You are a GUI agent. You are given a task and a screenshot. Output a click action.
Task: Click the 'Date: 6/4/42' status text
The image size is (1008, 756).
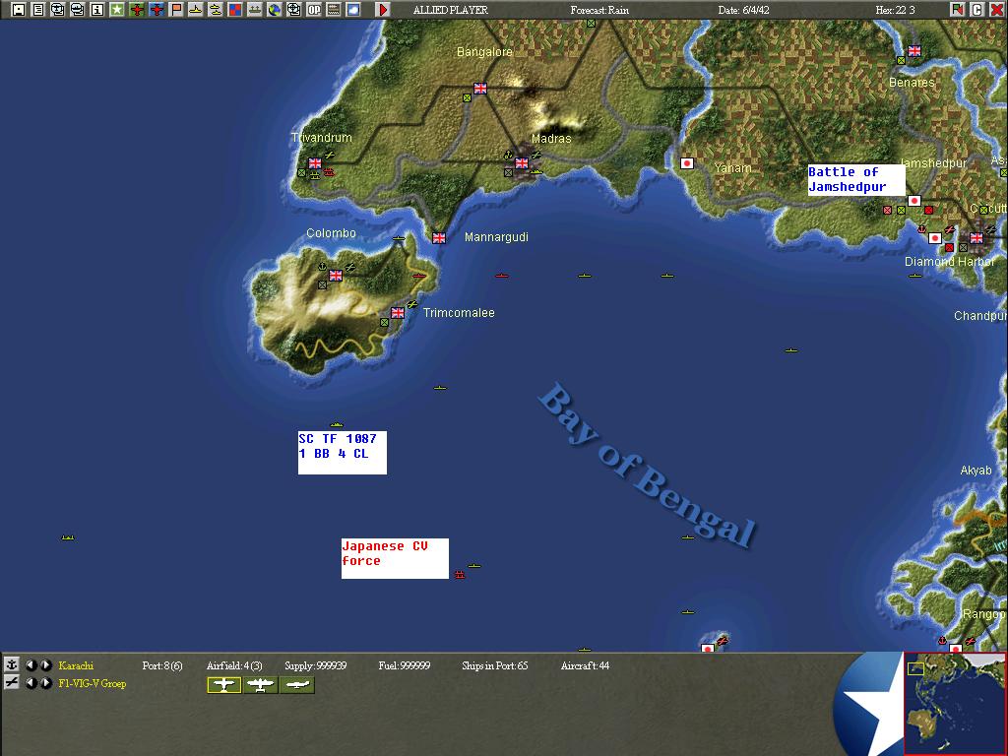pos(744,10)
